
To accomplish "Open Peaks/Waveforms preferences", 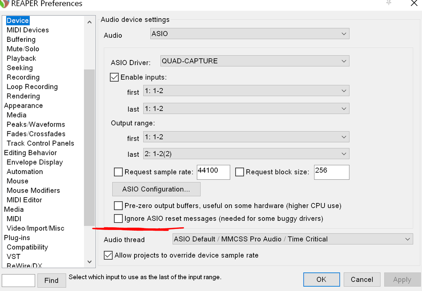I will pyautogui.click(x=36, y=124).
